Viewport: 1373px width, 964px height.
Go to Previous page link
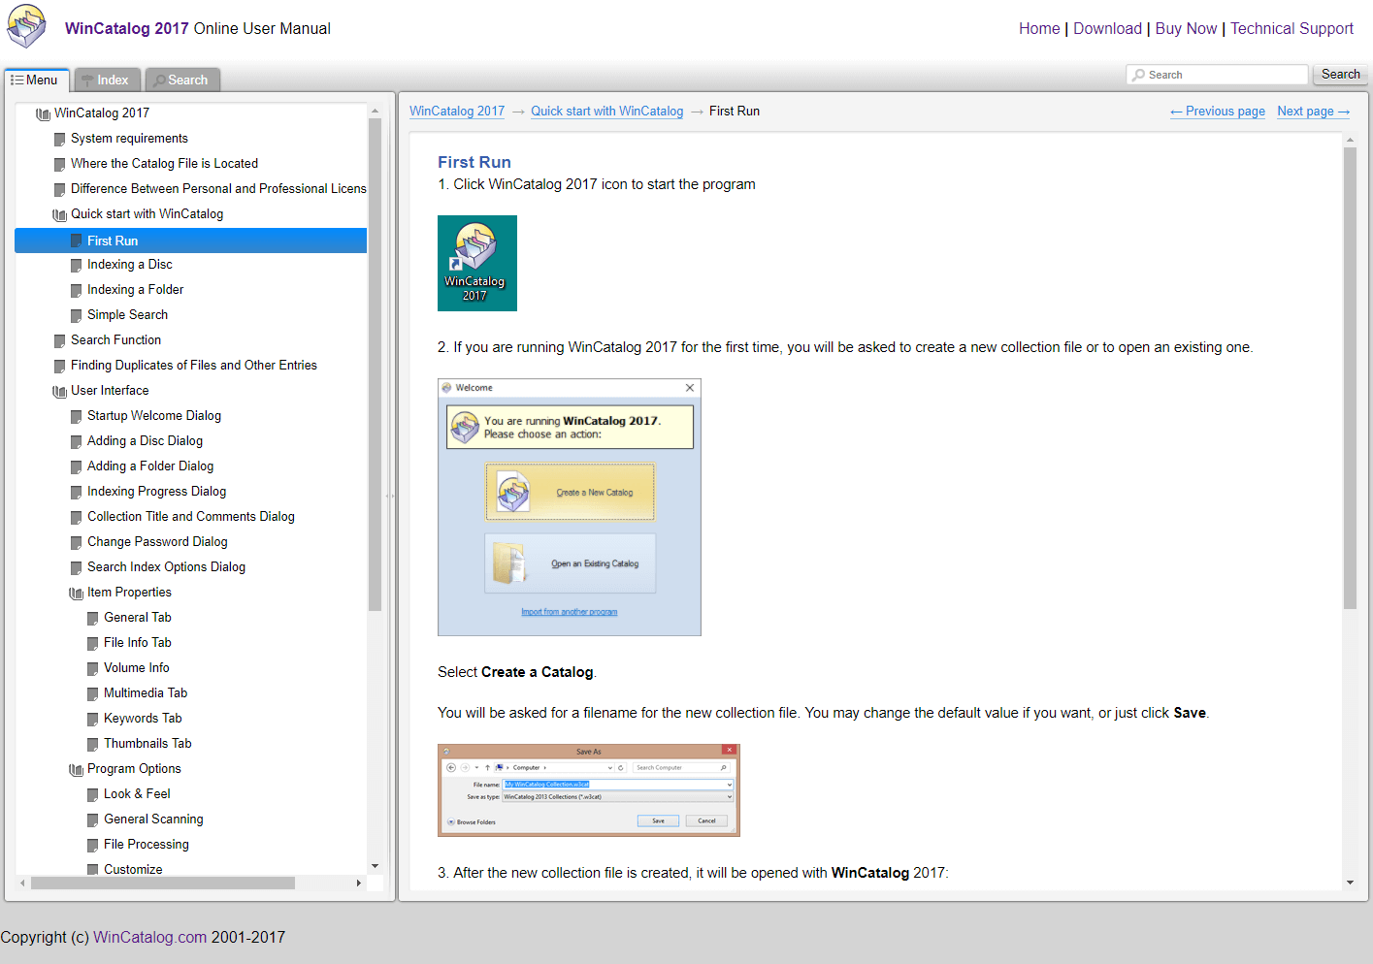[x=1217, y=112]
